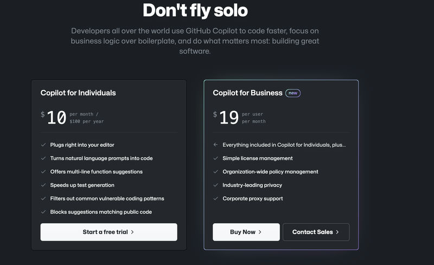Image resolution: width=434 pixels, height=265 pixels.
Task: Click the $19 per user price
Action: pyautogui.click(x=239, y=118)
